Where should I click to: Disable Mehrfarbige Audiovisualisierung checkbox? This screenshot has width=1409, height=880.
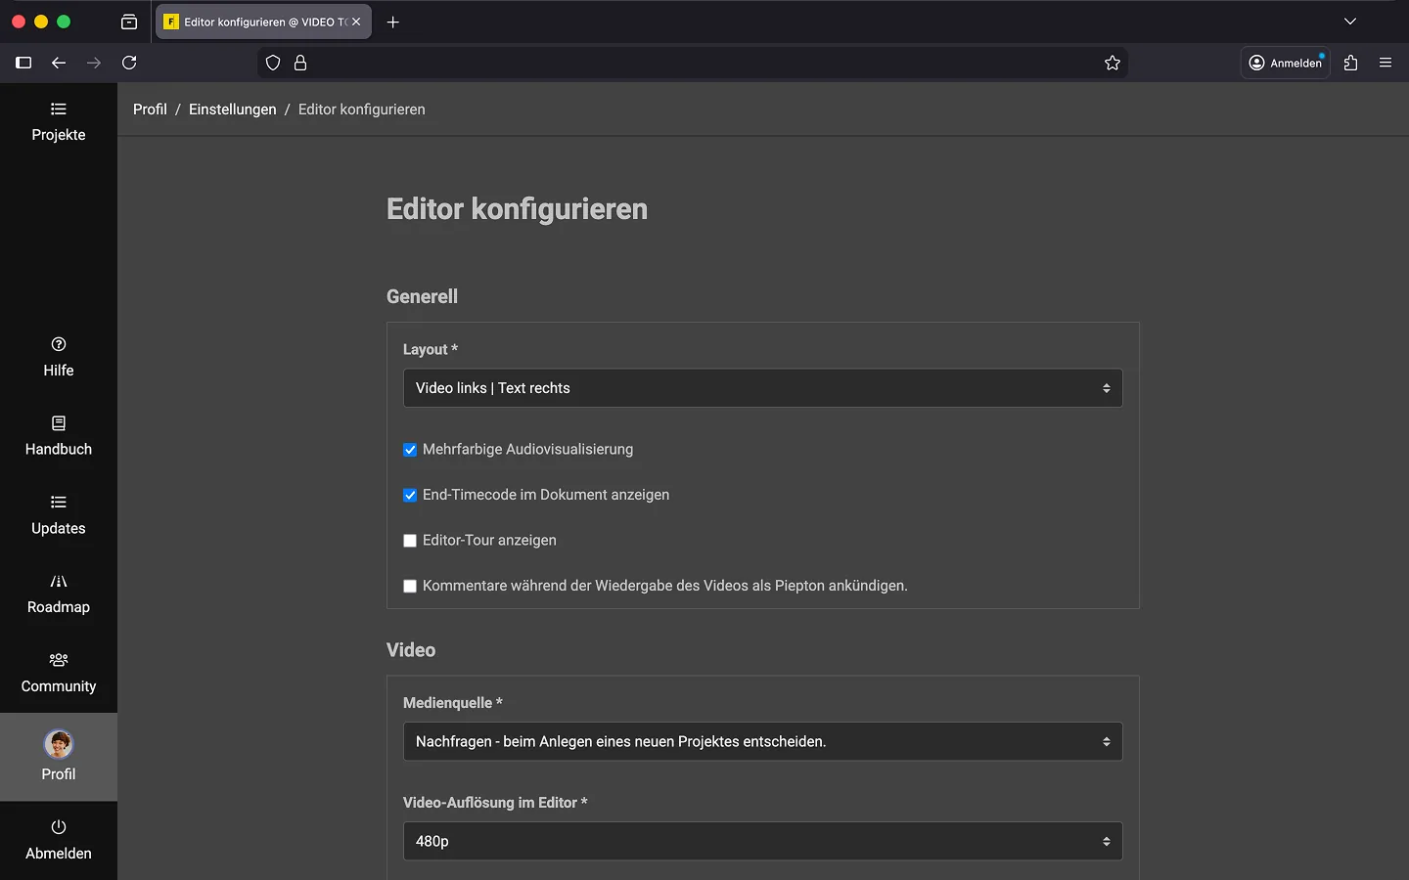(410, 450)
